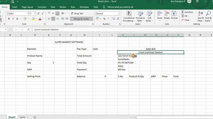Select the Sheet1 sheet tab
The height and width of the screenshot is (119, 213).
(x=12, y=117)
